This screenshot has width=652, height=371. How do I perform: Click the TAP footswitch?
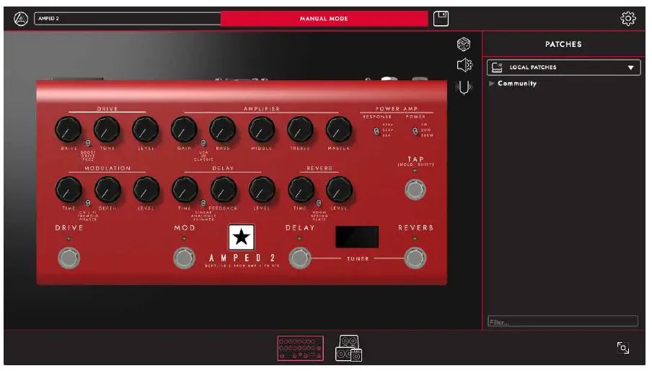[415, 190]
